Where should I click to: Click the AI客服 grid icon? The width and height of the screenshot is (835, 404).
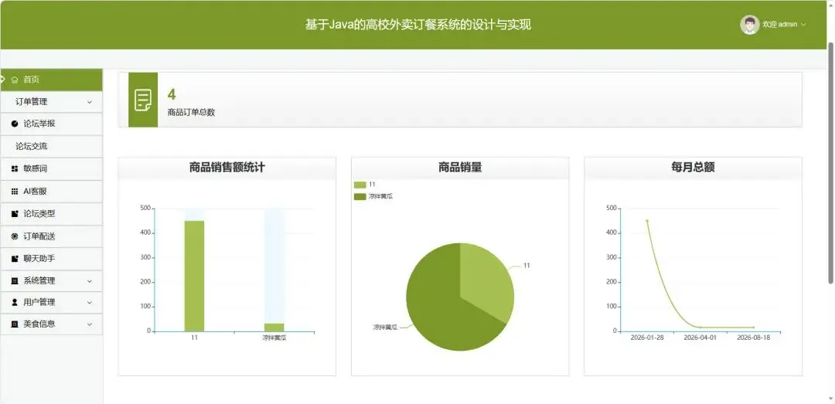15,191
